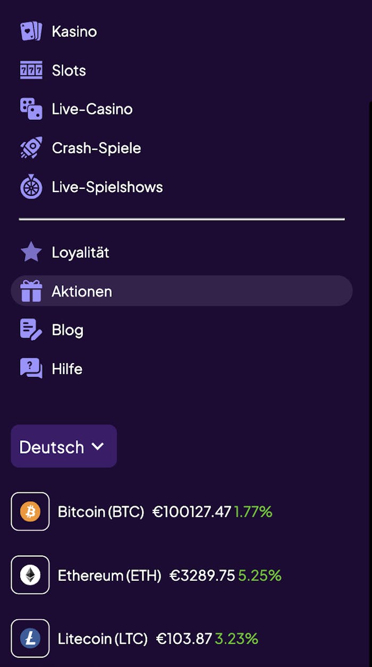Open the Deutsch language dropdown
Viewport: 372px width, 667px height.
[64, 446]
